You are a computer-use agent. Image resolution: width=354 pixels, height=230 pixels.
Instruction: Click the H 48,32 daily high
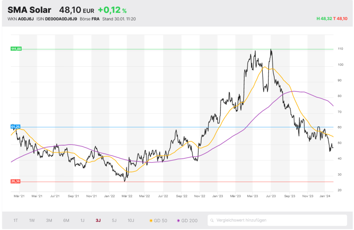(x=324, y=18)
